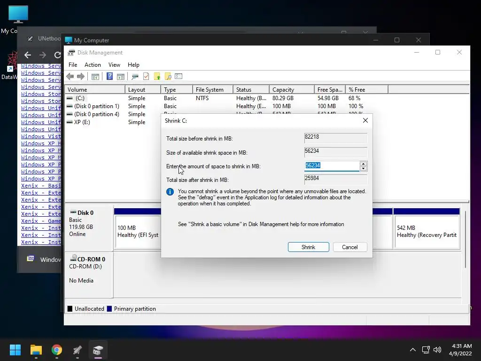Open the Windows Start menu

pos(15,350)
